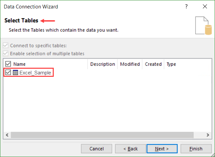Click the Finish button
Screen dimensions: 215x157
pyautogui.click(x=196, y=149)
